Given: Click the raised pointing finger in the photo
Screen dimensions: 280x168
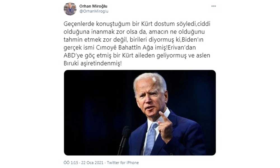Looking at the screenshot, I should pyautogui.click(x=164, y=117).
